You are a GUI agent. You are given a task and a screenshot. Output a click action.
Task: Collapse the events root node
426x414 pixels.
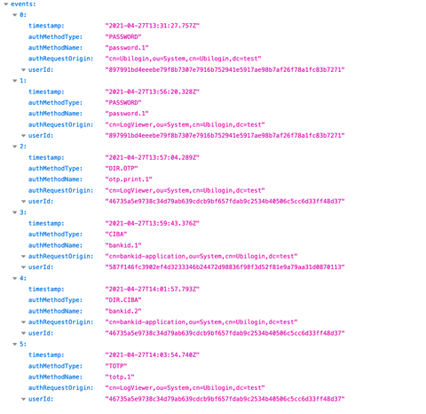tap(6, 4)
